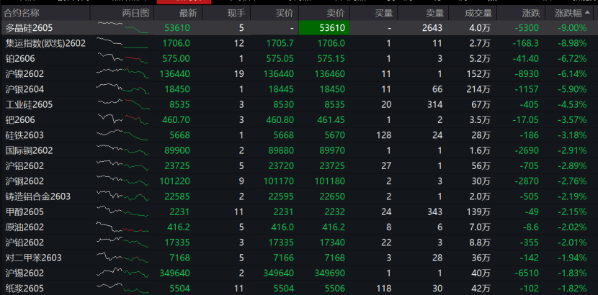Image resolution: width=598 pixels, height=295 pixels.
Task: Click the 钯2606 two-day sparkline
Action: 122,119
